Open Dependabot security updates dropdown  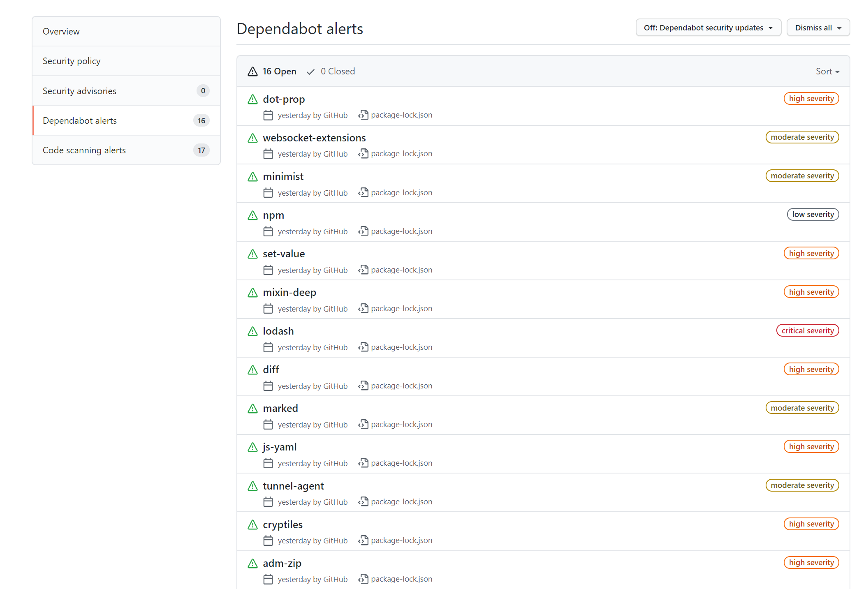[708, 28]
